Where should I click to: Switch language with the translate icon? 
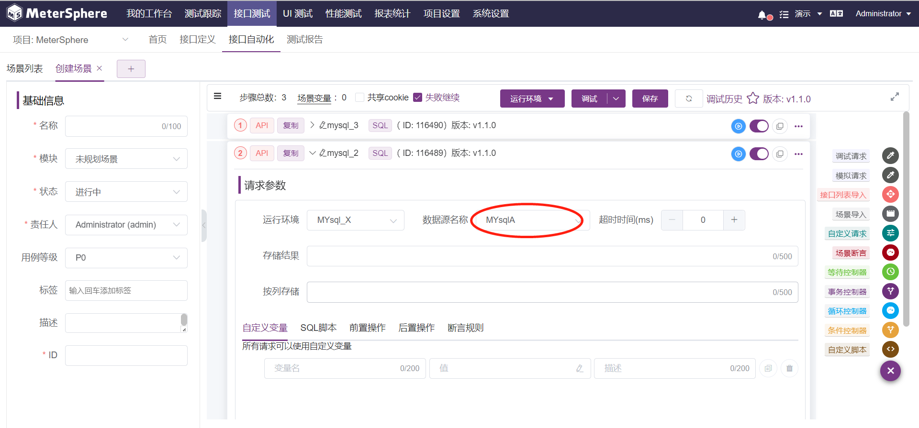[x=836, y=14]
